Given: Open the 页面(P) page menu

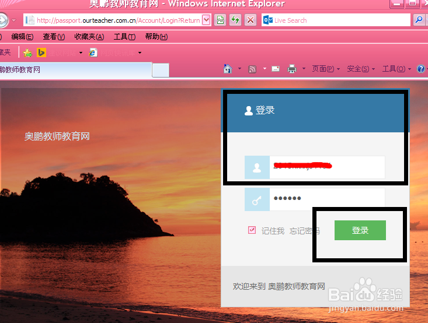Looking at the screenshot, I should coord(326,69).
